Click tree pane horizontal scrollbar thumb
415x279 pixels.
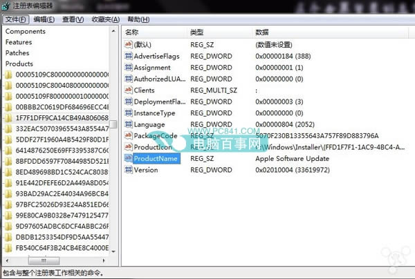coord(44,260)
